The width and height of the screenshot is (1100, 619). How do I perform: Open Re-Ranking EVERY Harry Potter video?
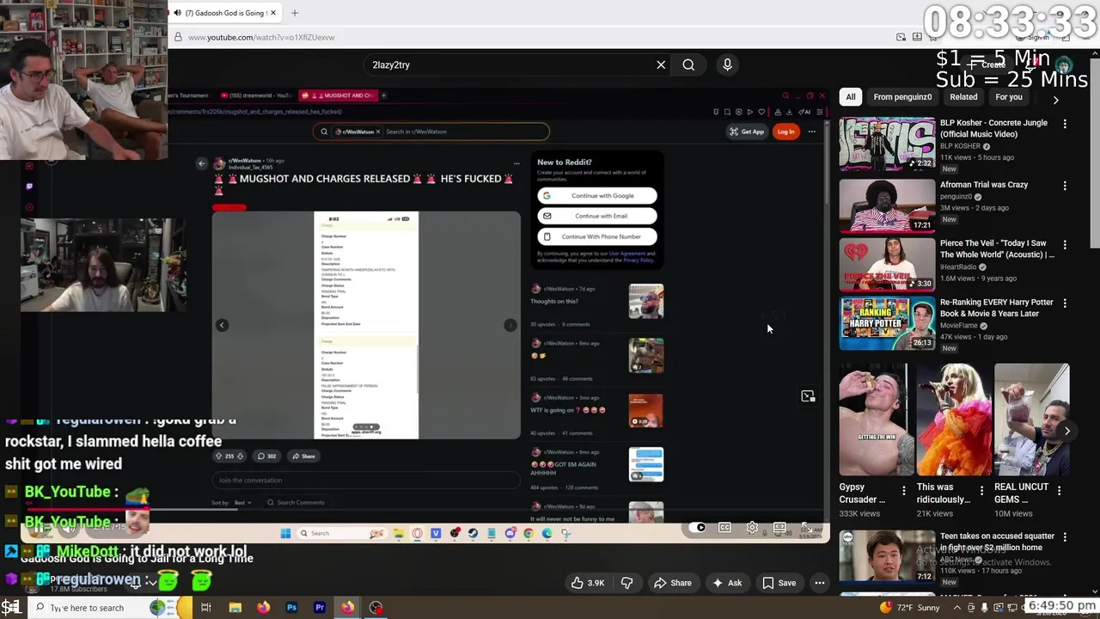pos(887,323)
